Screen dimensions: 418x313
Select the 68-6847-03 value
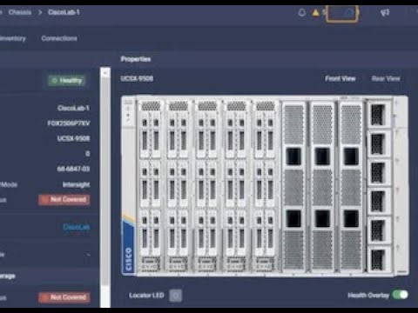73,169
